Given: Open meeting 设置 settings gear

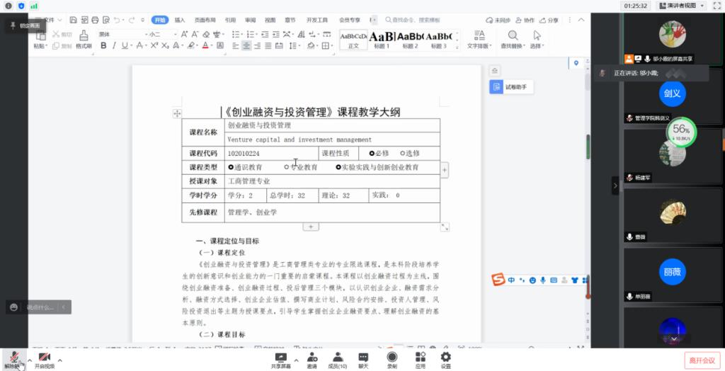Looking at the screenshot, I should (x=445, y=358).
